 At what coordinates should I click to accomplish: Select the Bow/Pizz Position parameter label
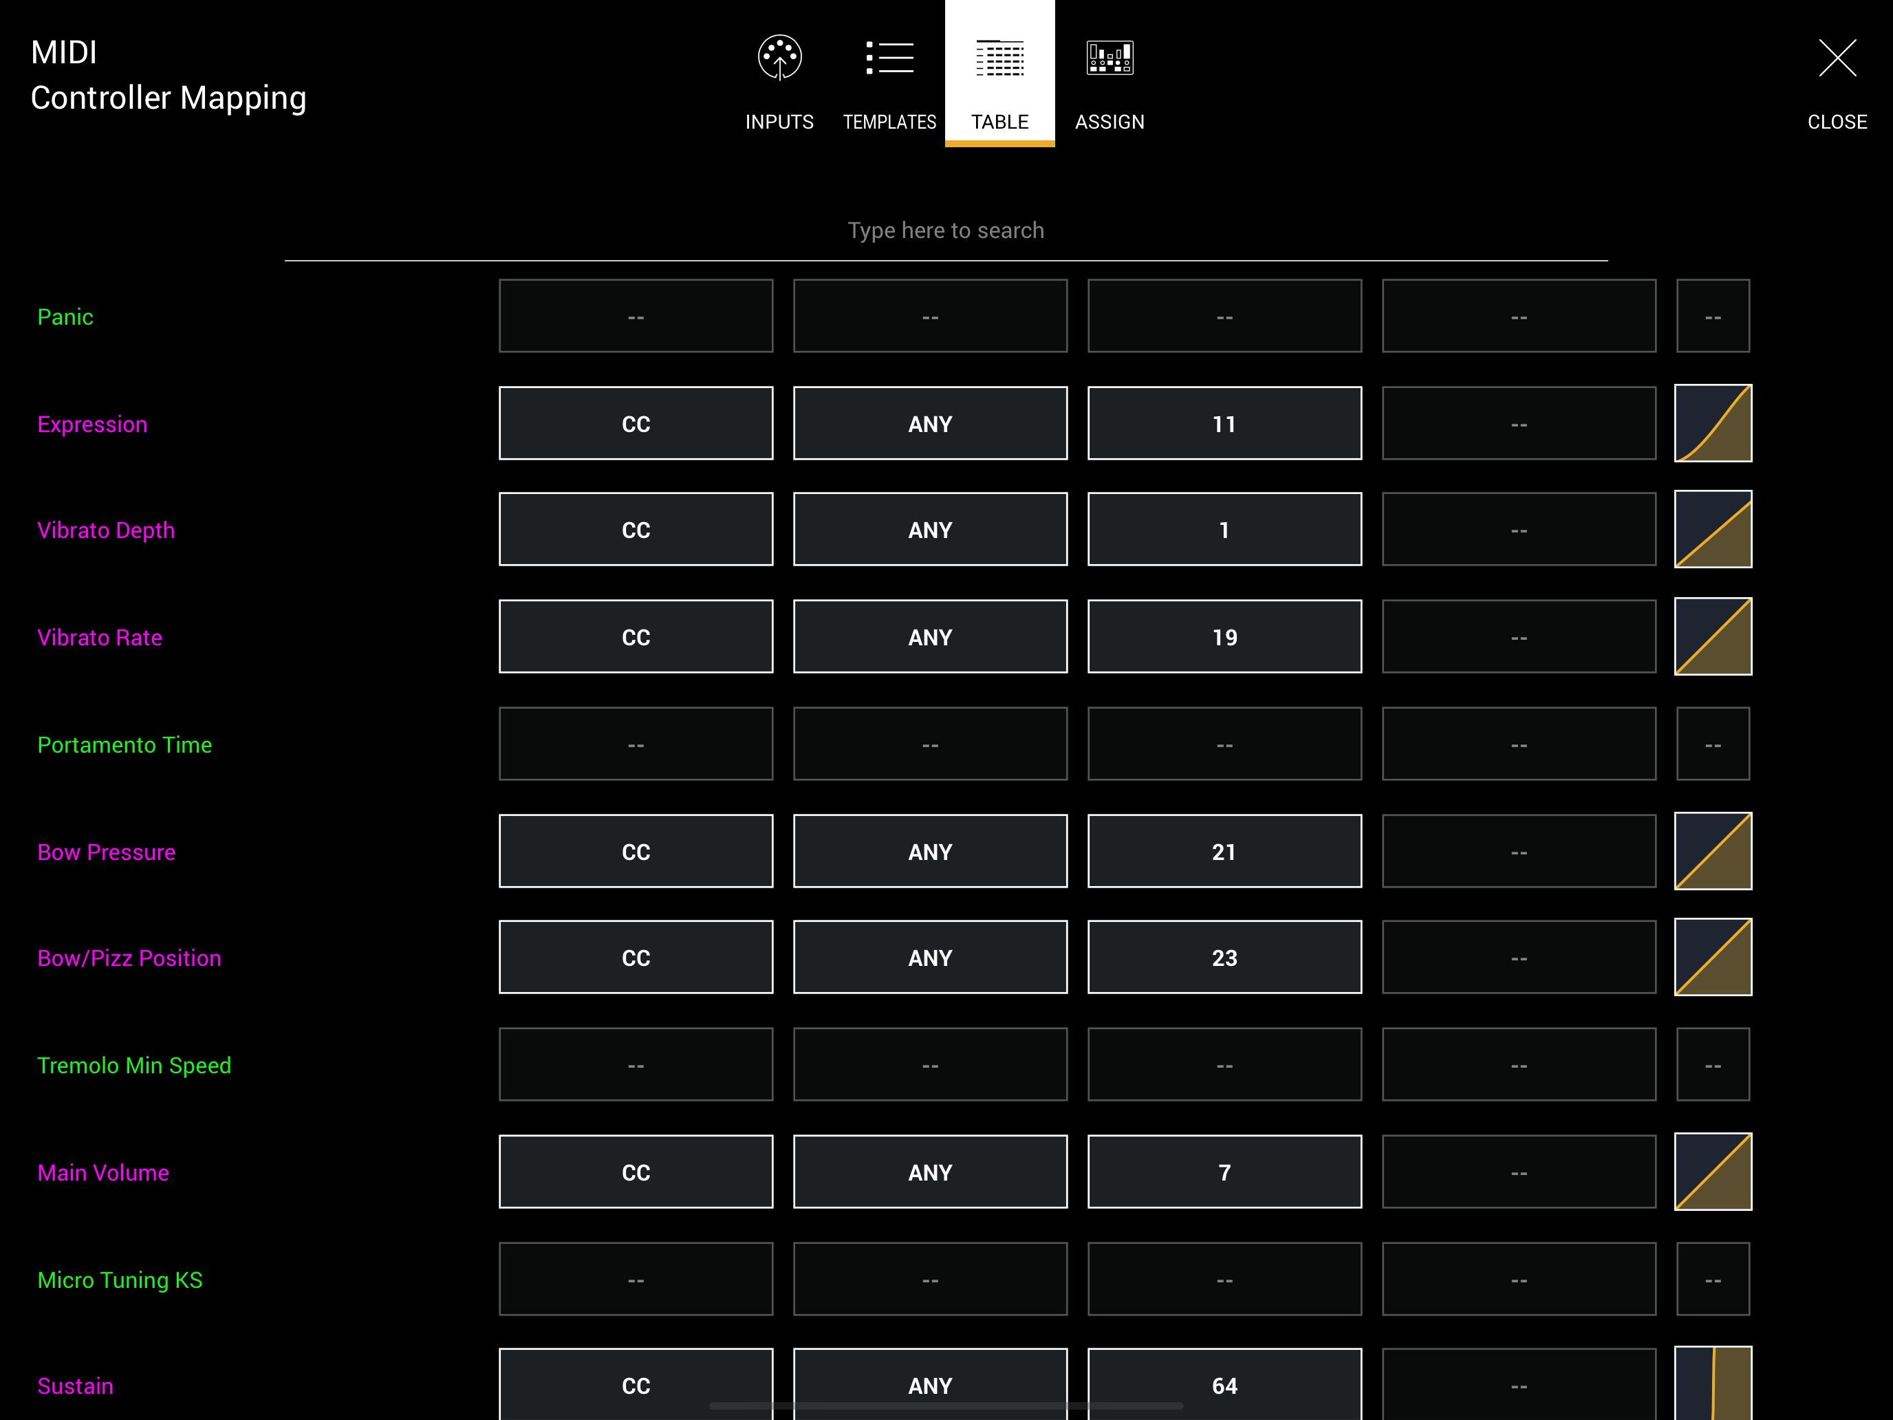click(129, 958)
